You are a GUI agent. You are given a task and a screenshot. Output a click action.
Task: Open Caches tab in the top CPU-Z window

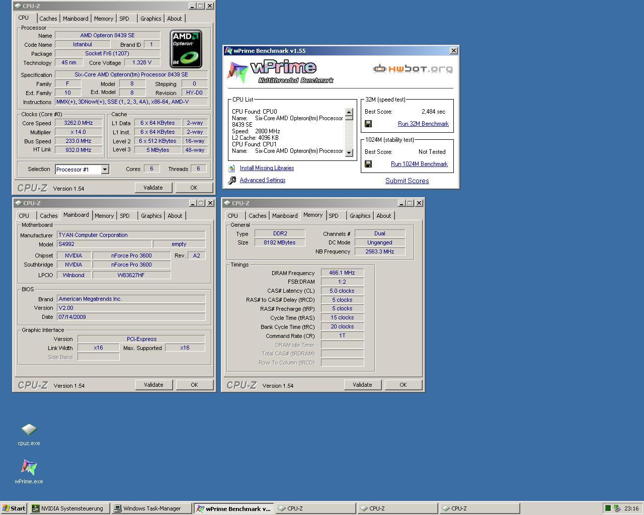(x=48, y=19)
